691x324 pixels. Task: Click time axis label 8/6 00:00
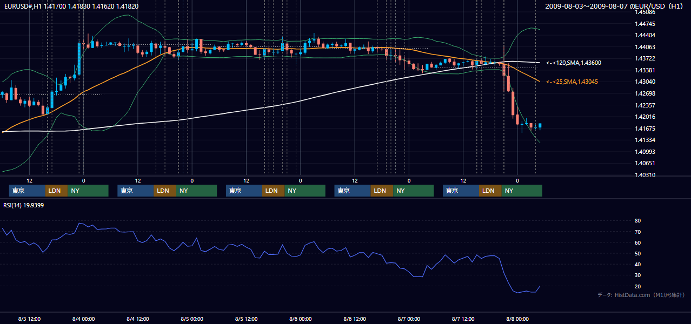coord(300,319)
